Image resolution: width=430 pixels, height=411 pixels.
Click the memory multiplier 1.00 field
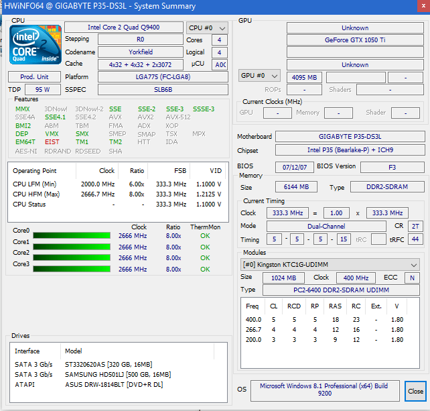pyautogui.click(x=336, y=213)
